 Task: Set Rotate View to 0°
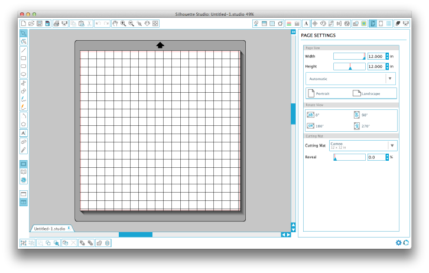(x=313, y=115)
